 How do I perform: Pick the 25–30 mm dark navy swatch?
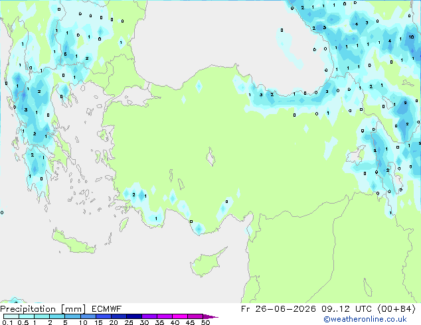(x=134, y=316)
